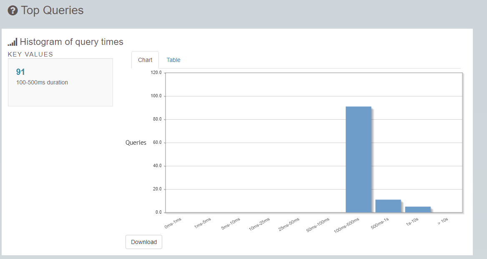Viewport: 487px width, 259px height.
Task: Select the 500ms-1s histogram bar
Action: [388, 206]
